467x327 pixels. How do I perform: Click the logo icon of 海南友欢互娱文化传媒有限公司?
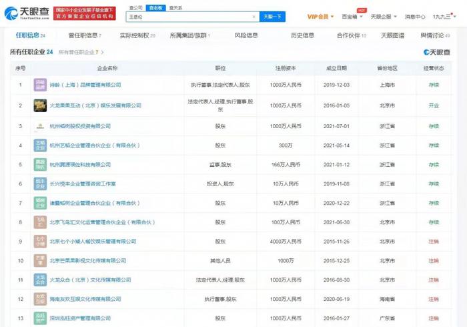(x=40, y=299)
